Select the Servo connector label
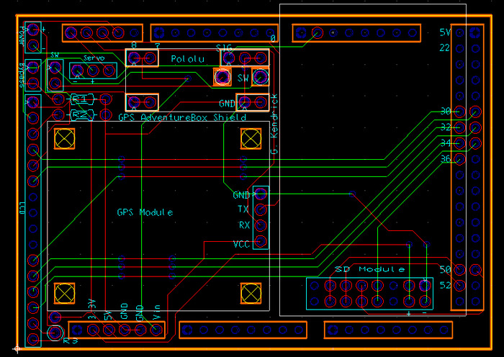The width and height of the screenshot is (504, 357). click(x=94, y=58)
